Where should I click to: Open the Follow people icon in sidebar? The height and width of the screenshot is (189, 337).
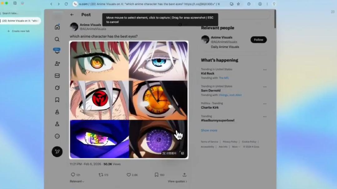point(57,64)
